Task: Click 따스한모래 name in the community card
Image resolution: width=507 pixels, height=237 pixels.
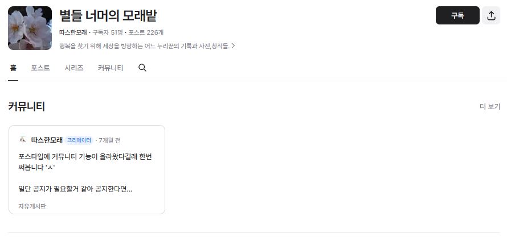Action: (47, 140)
